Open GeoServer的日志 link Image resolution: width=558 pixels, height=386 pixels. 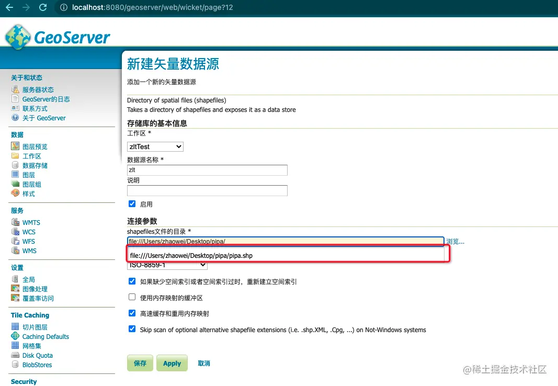point(46,99)
